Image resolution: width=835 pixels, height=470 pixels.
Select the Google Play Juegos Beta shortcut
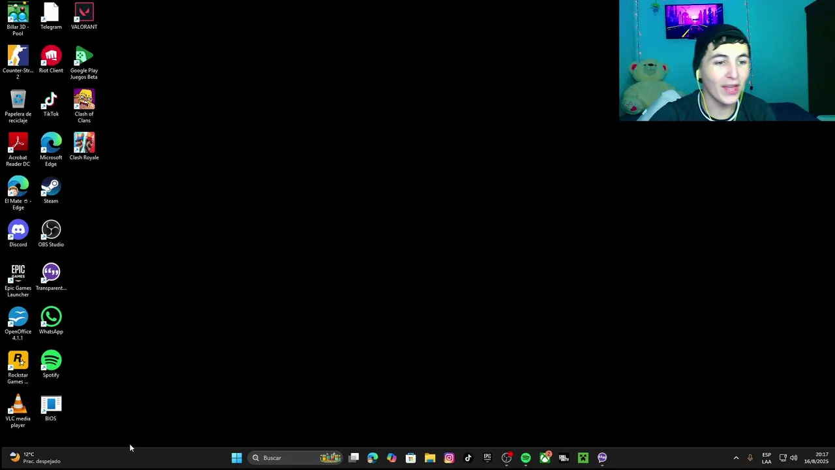click(x=84, y=63)
